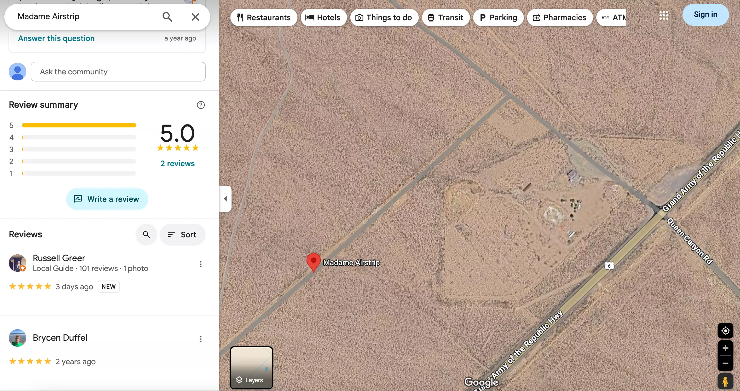
Task: Open Russell Greer's profile picture
Action: coord(18,263)
